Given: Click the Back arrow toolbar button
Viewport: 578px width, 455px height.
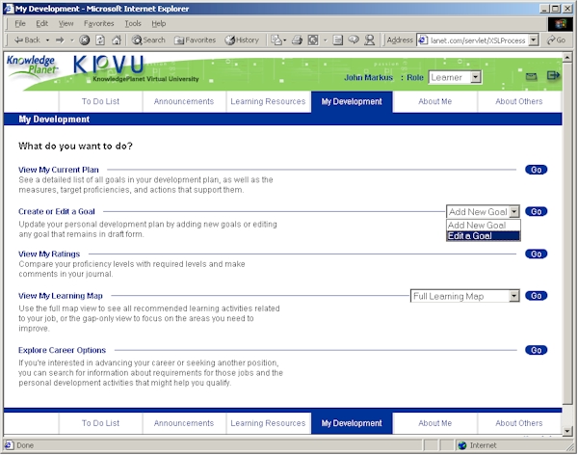Looking at the screenshot, I should (x=27, y=40).
